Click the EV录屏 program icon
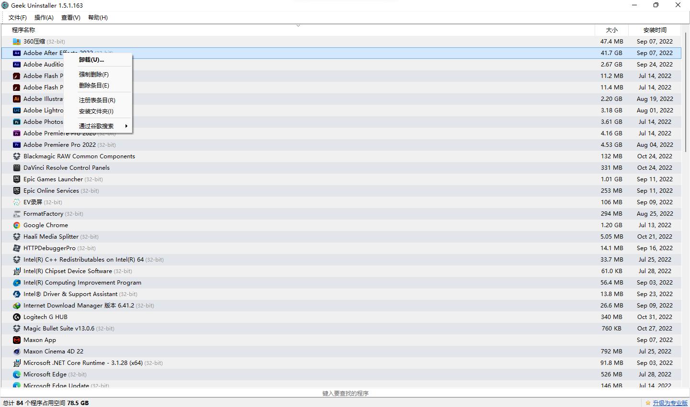The height and width of the screenshot is (407, 690). pyautogui.click(x=17, y=202)
